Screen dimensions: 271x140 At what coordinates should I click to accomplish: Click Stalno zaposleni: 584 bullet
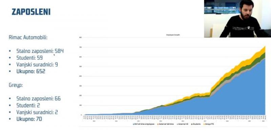click(x=40, y=51)
